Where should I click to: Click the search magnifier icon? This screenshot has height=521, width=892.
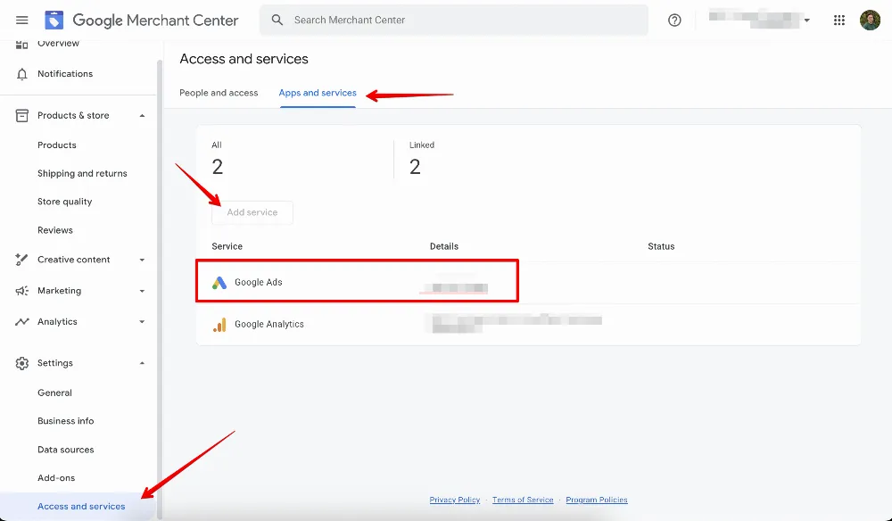click(277, 20)
